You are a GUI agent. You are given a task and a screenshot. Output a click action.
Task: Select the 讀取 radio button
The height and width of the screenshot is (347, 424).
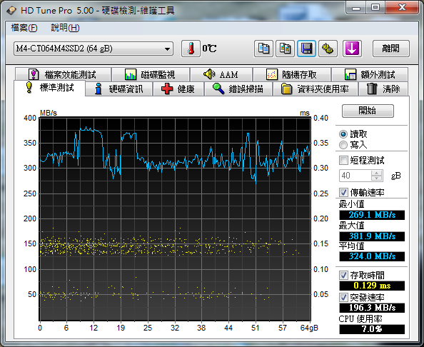click(343, 134)
